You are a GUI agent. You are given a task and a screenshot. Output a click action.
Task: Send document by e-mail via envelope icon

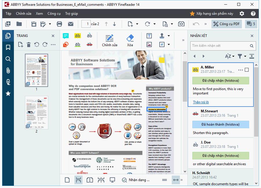(71, 24)
